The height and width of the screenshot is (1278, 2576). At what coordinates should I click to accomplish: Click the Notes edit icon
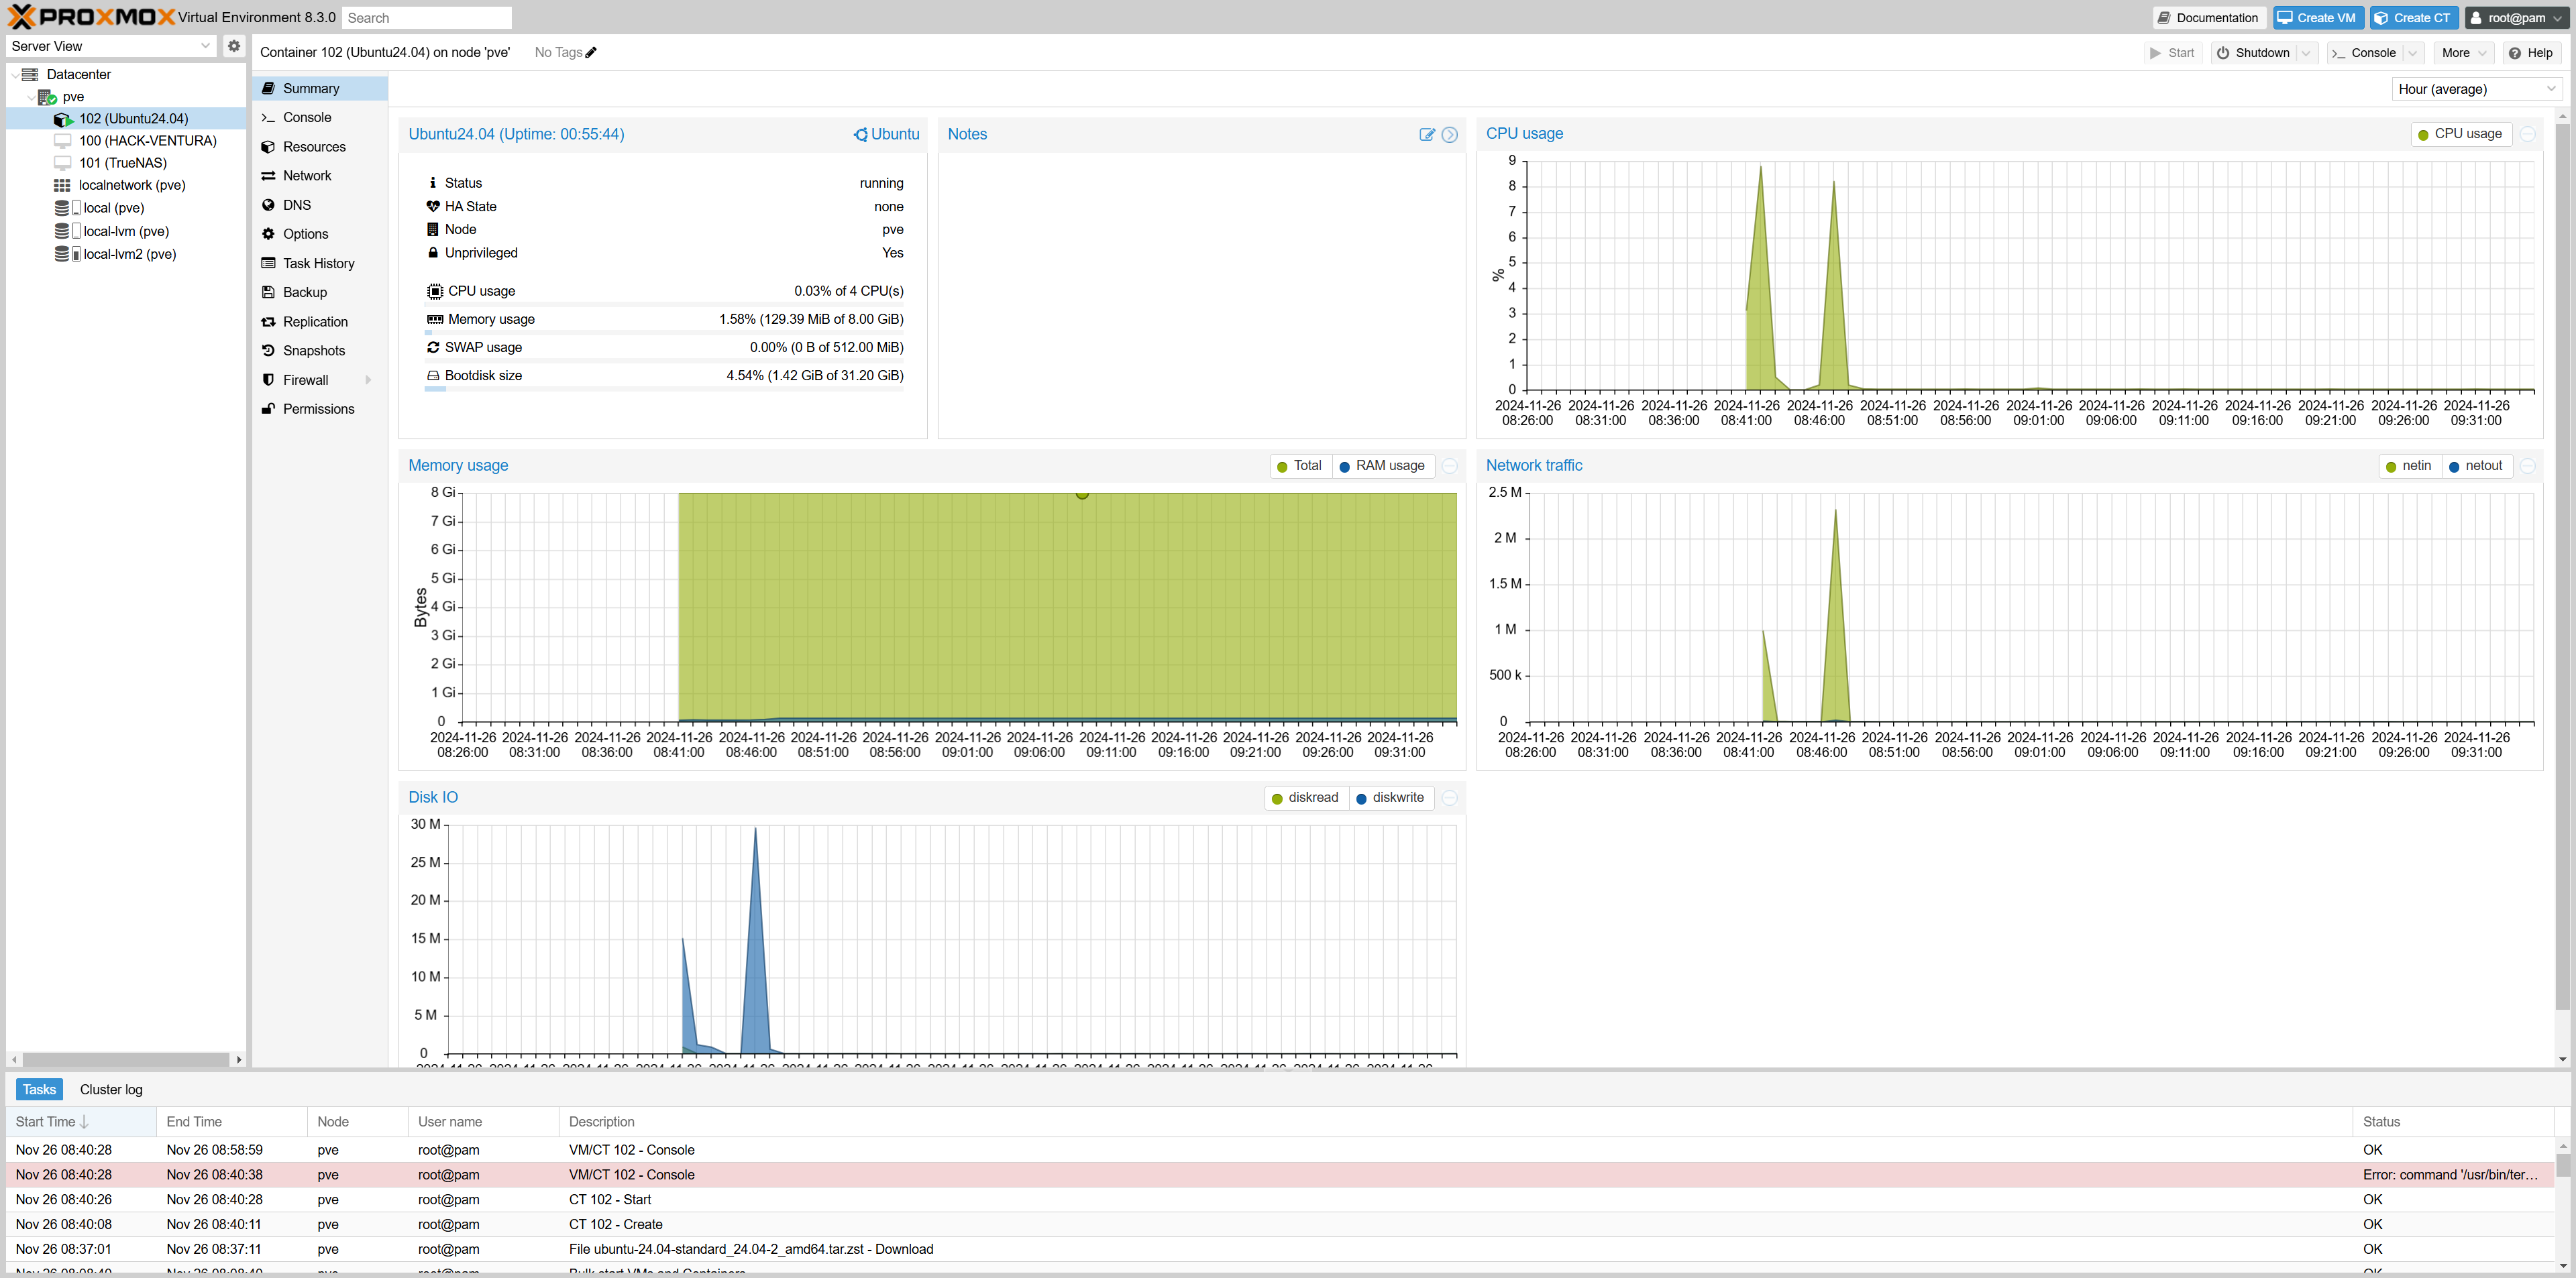click(x=1427, y=135)
